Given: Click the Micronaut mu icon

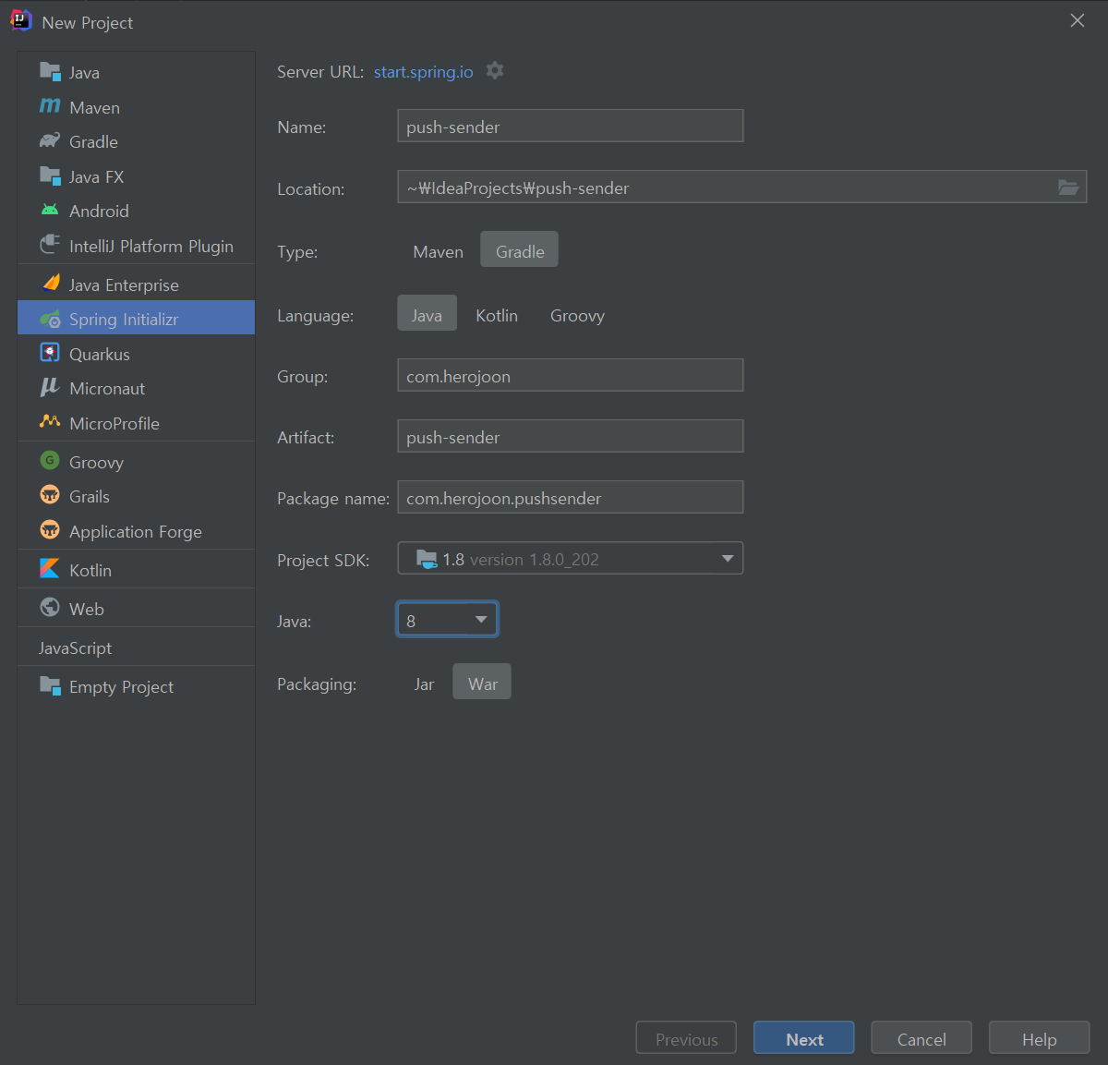Looking at the screenshot, I should click(x=50, y=388).
